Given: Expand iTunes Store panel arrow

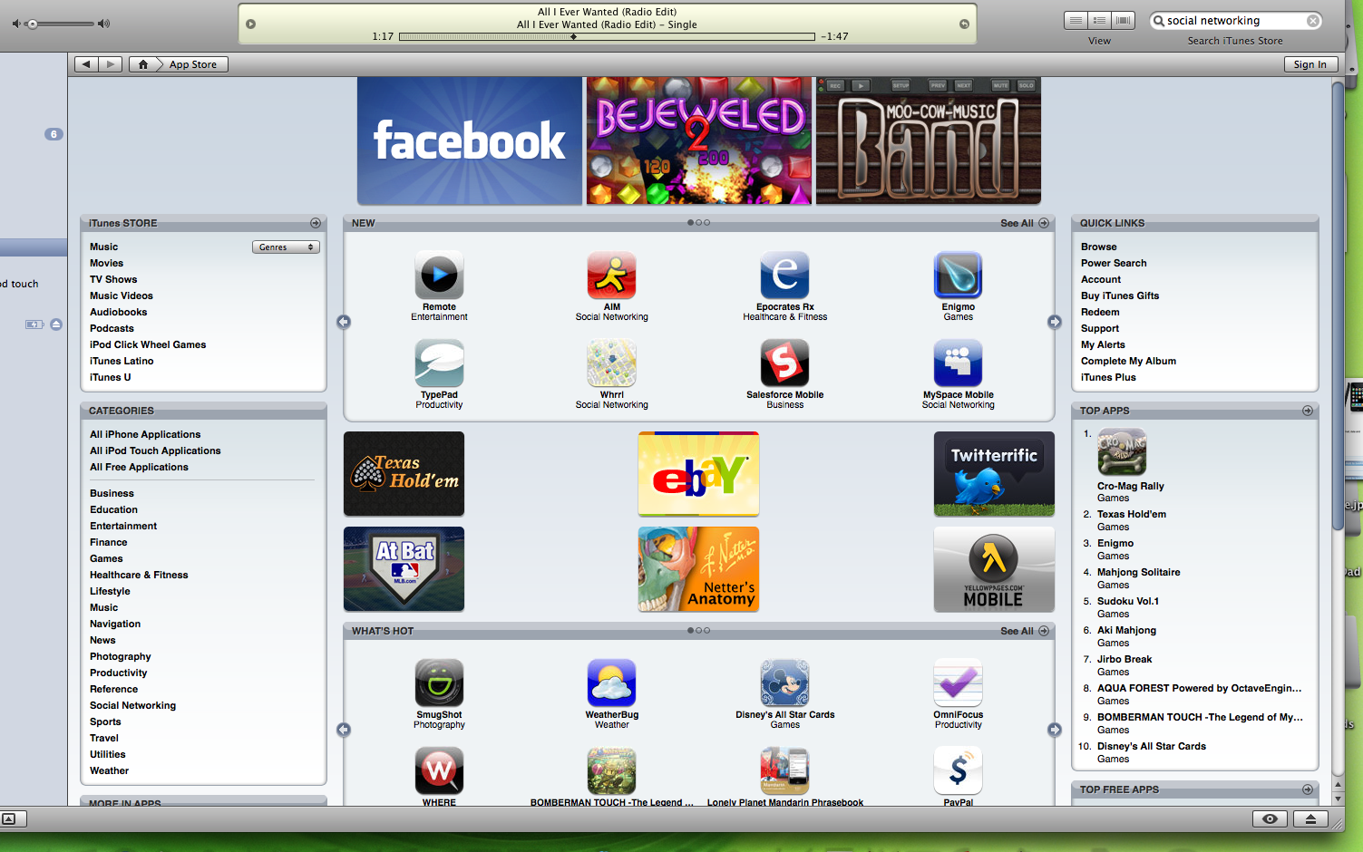Looking at the screenshot, I should pyautogui.click(x=316, y=223).
